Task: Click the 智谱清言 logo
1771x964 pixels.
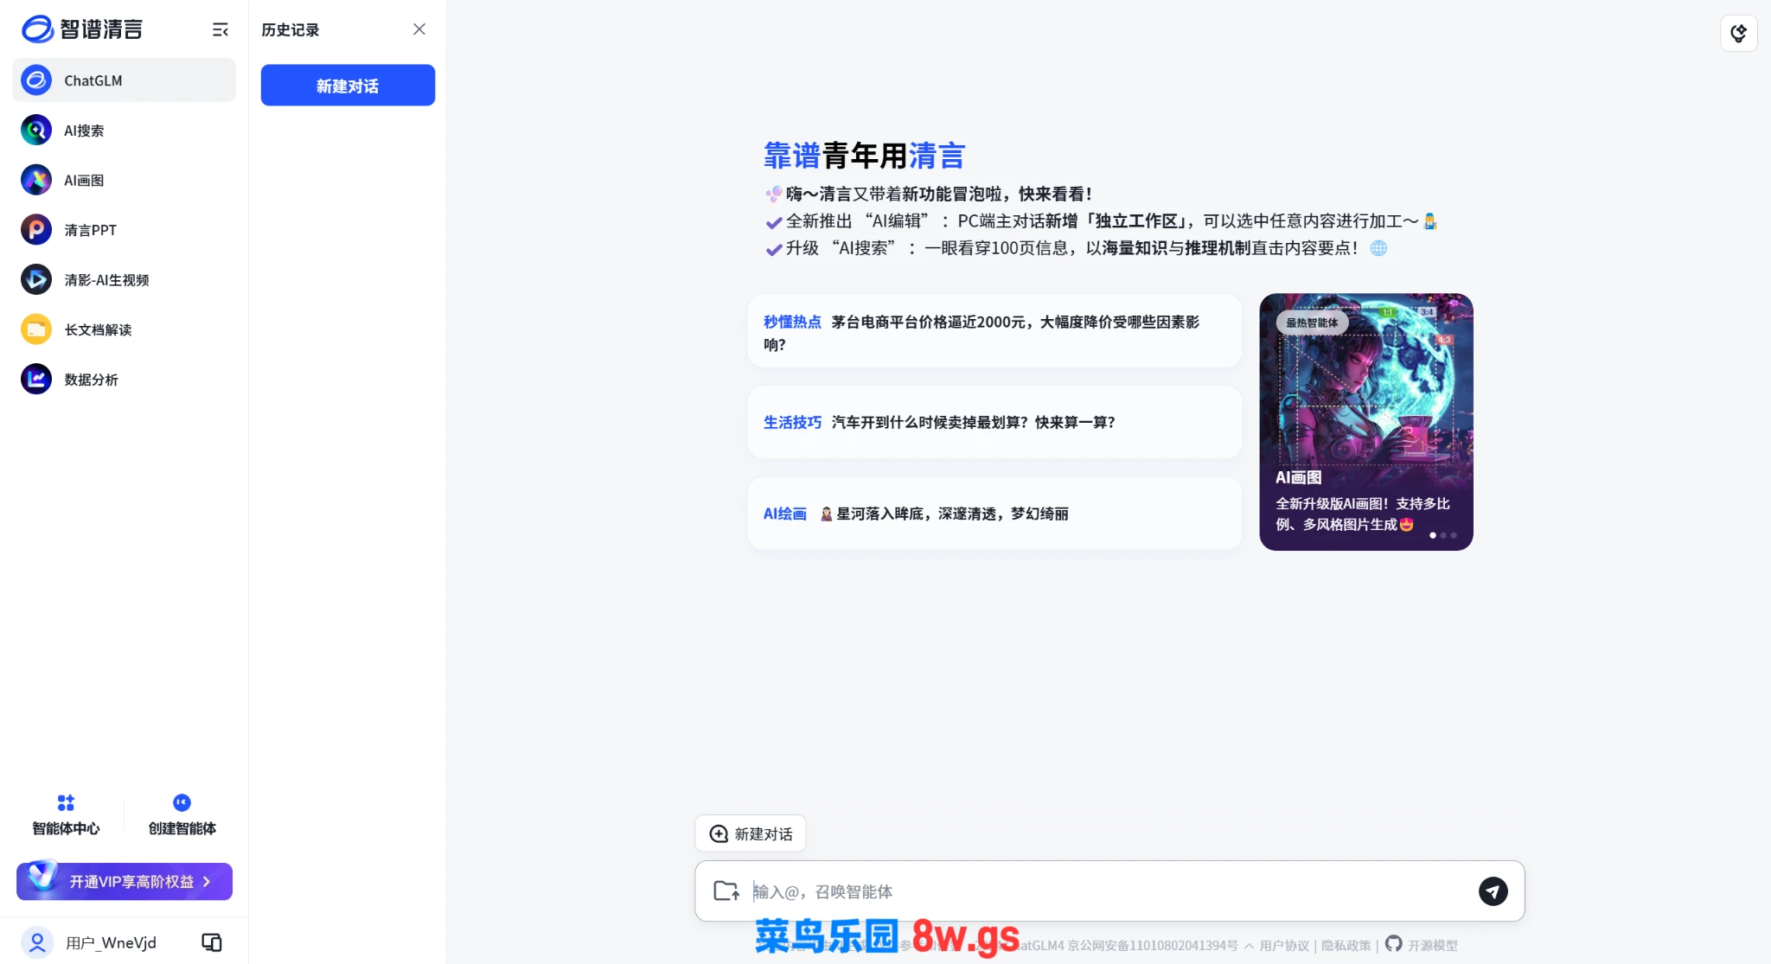Action: click(x=81, y=29)
